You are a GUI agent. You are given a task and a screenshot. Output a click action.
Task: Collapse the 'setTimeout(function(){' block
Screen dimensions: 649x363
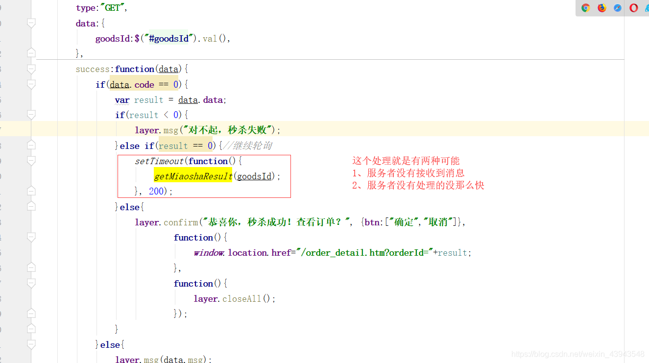31,161
